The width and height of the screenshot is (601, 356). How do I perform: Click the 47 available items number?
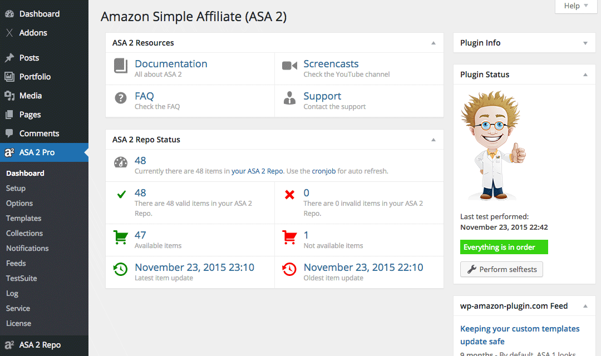[x=140, y=235]
